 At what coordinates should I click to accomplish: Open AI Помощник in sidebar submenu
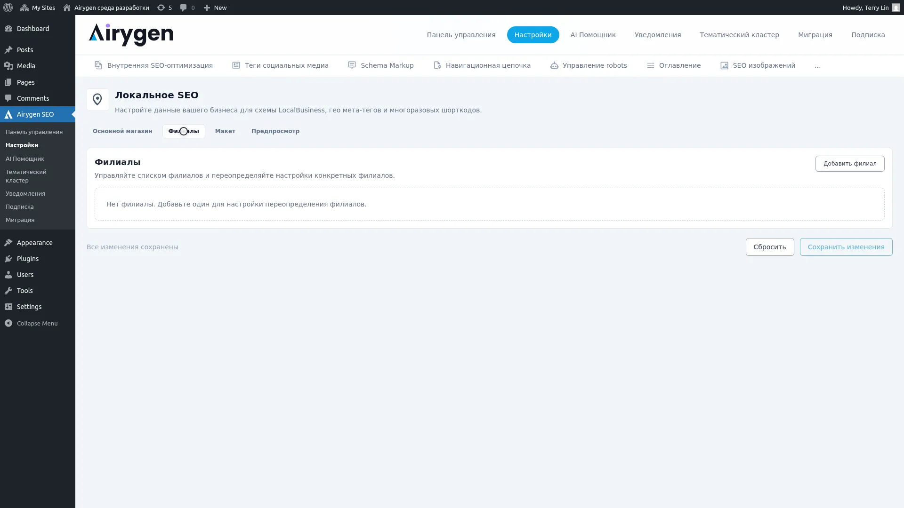coord(24,159)
